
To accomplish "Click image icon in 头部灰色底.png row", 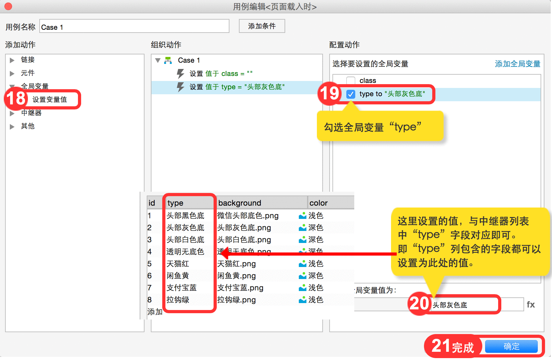I will coord(303,228).
